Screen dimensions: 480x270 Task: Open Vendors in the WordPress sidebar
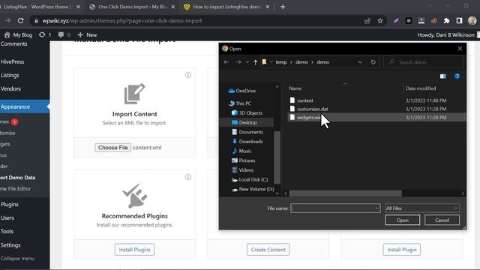point(10,88)
